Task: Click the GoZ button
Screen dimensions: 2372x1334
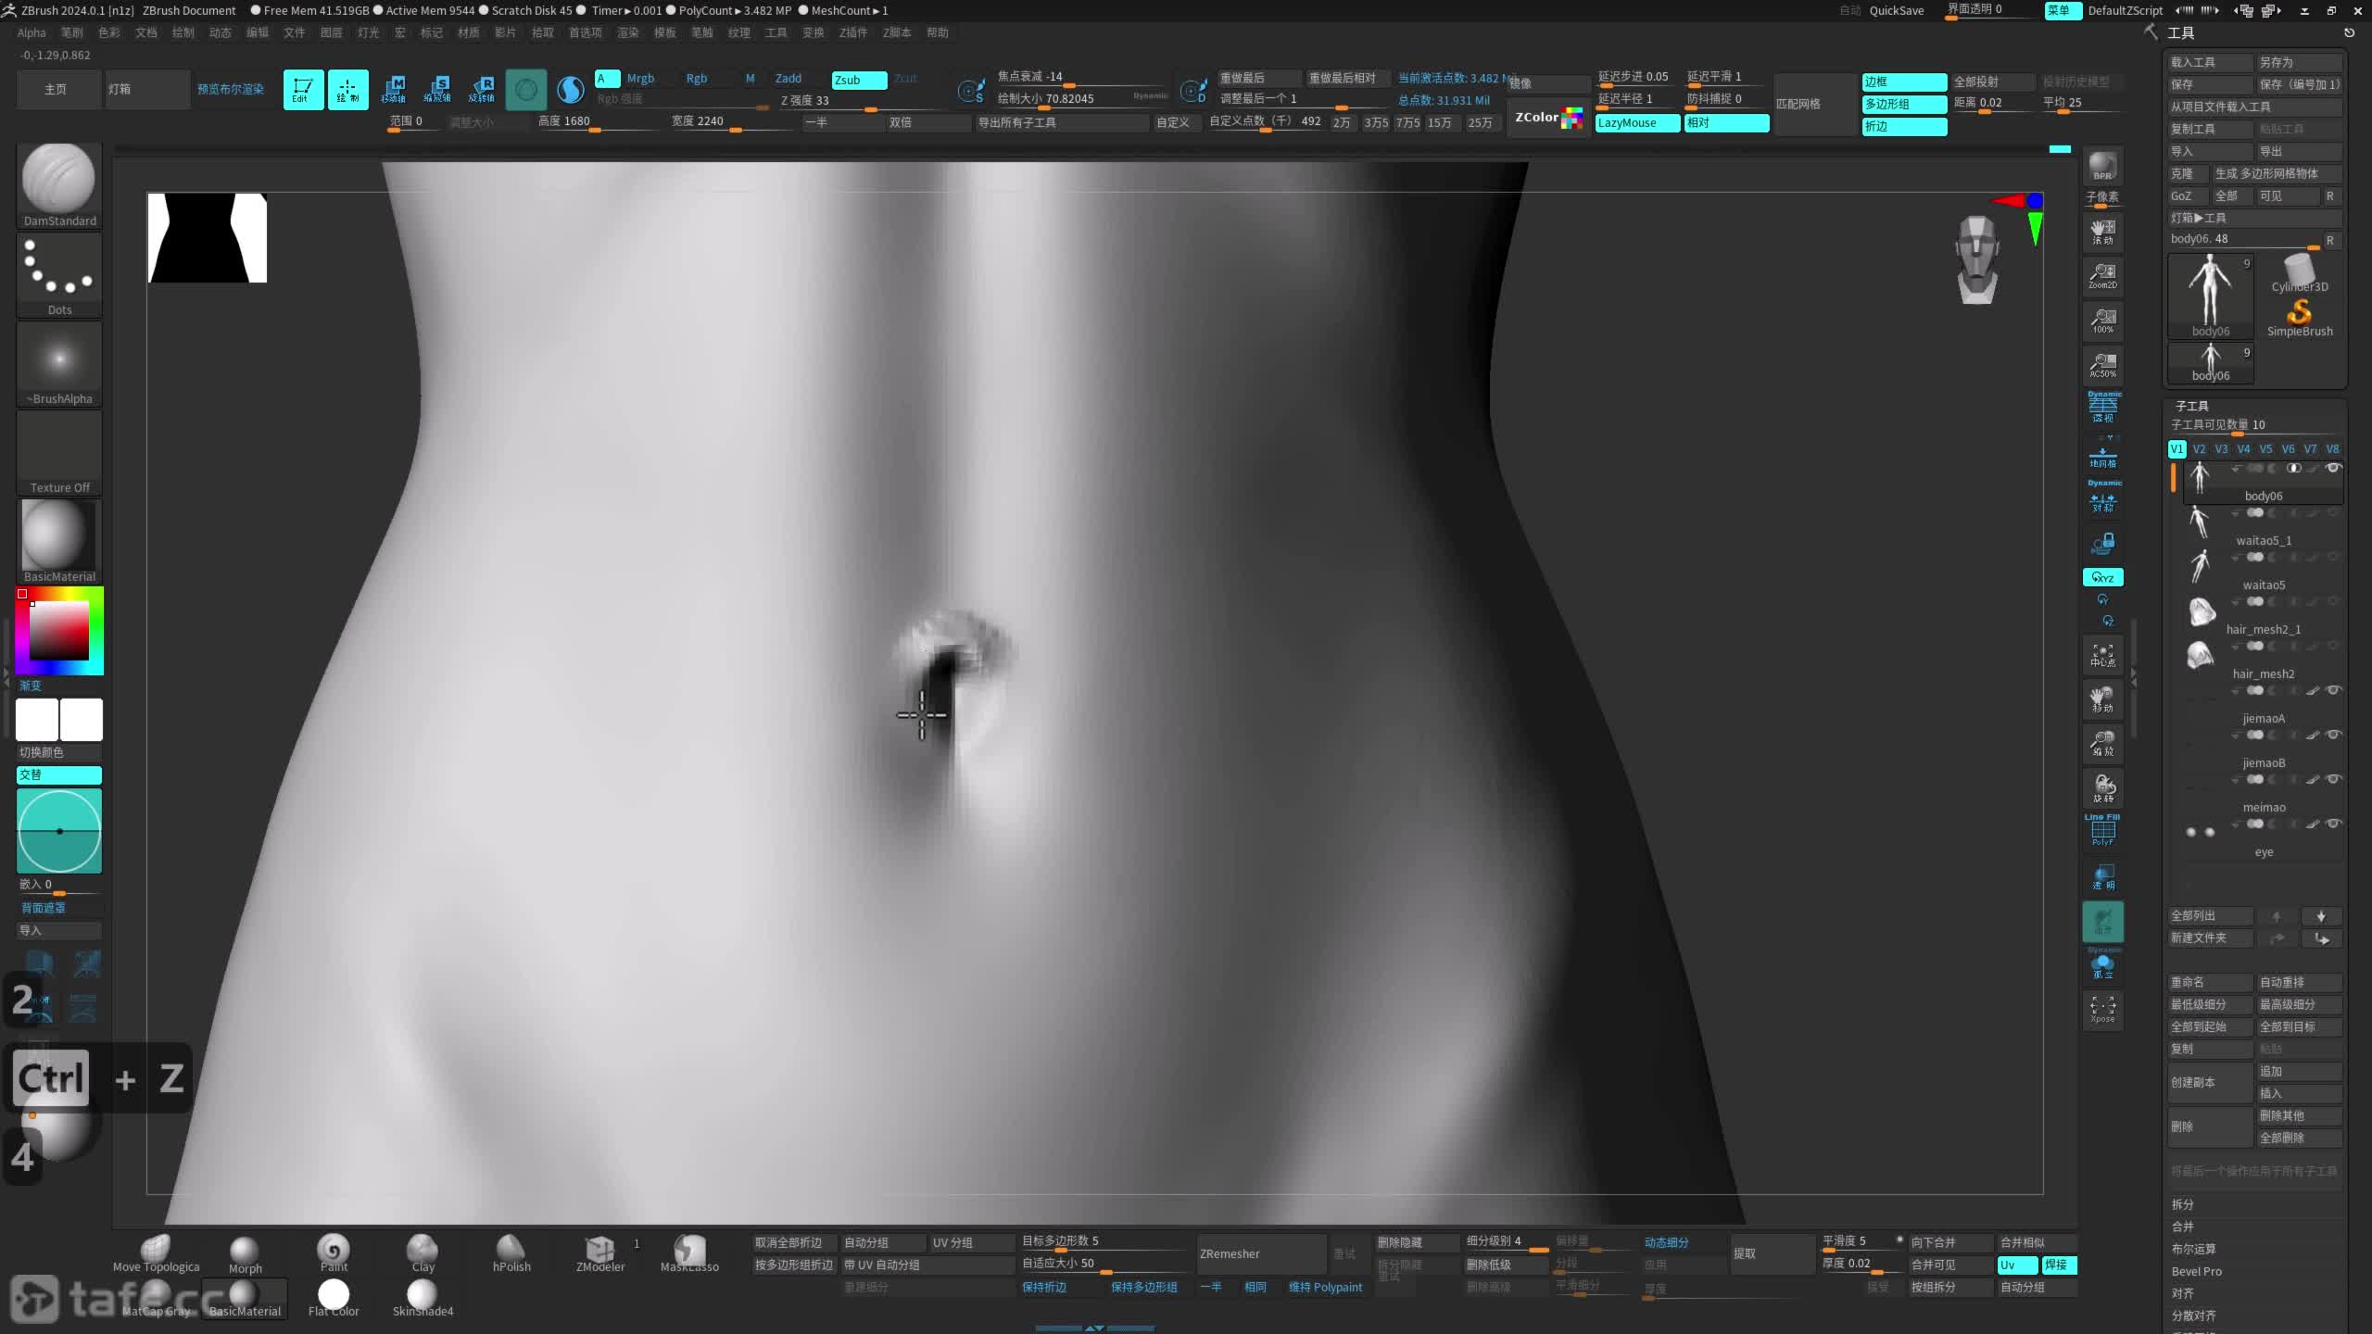Action: [x=2186, y=196]
